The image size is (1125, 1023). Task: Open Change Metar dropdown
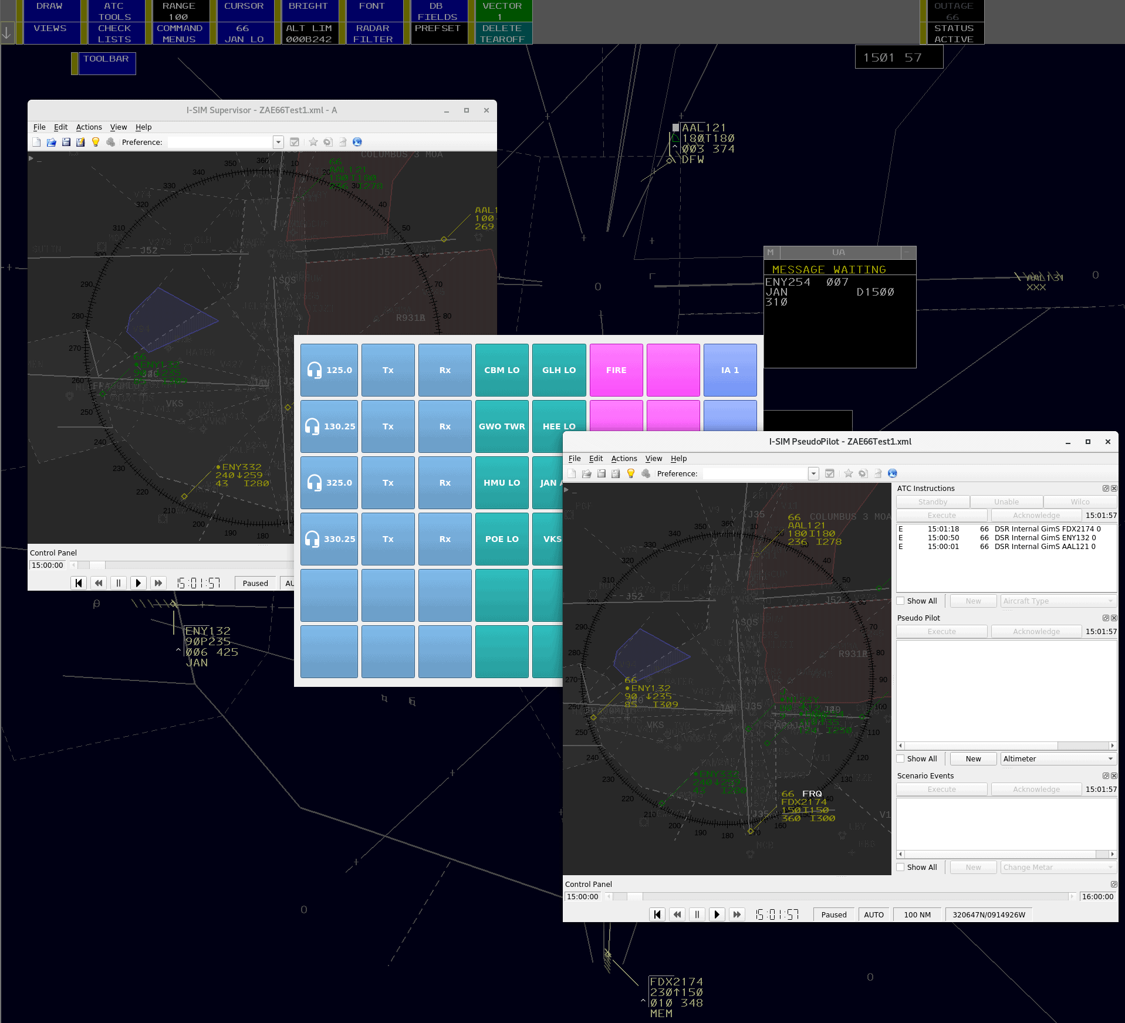point(1058,867)
